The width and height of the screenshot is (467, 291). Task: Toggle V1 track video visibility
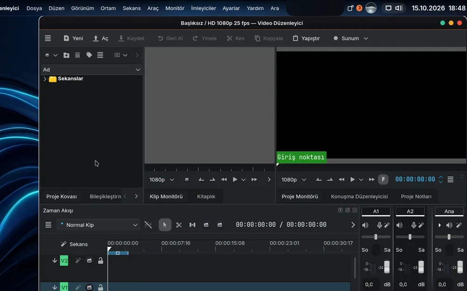pyautogui.click(x=89, y=287)
